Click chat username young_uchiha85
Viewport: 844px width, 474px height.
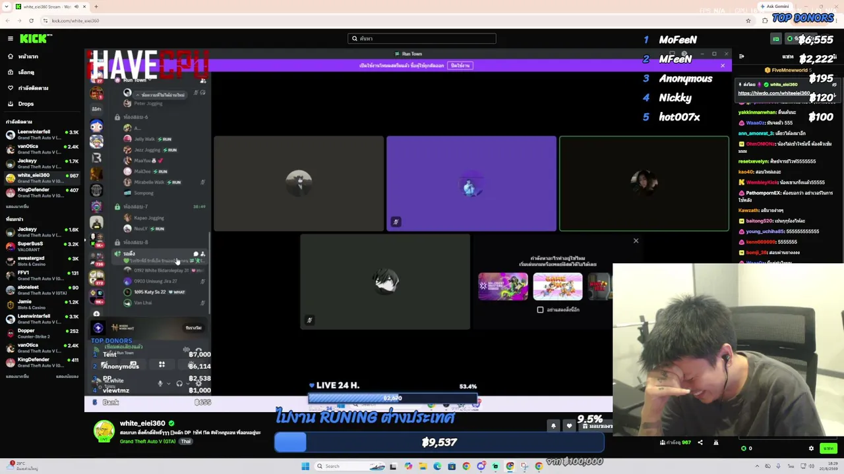[765, 232]
